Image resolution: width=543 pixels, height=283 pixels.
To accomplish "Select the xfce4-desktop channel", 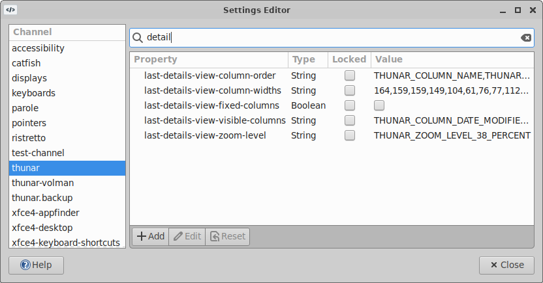I will (x=42, y=228).
